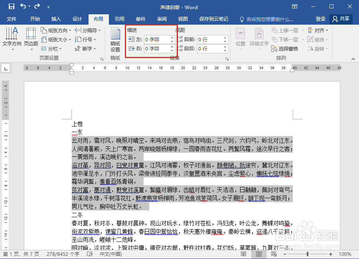
Task: Activate Web 版式视图 in status bar
Action: 273,254
